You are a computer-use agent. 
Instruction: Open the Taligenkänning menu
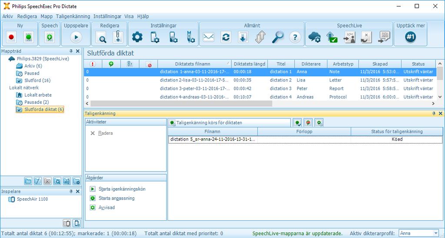coord(73,16)
